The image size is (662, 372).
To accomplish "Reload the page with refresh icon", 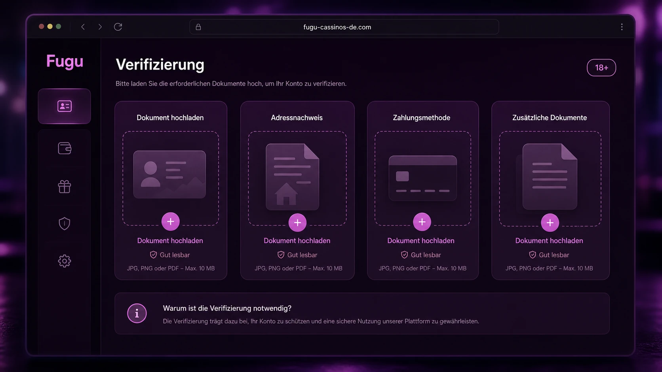I will coord(118,27).
